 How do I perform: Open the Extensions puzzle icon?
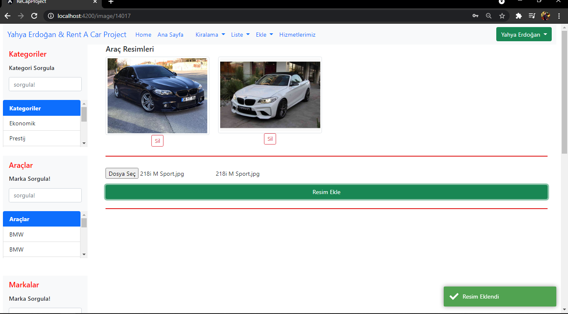click(518, 15)
